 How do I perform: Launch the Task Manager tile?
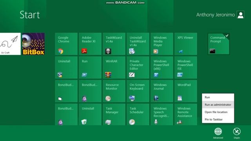click(114, 114)
